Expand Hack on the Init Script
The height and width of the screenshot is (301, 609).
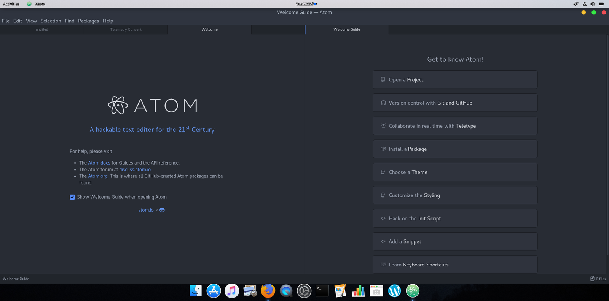455,218
